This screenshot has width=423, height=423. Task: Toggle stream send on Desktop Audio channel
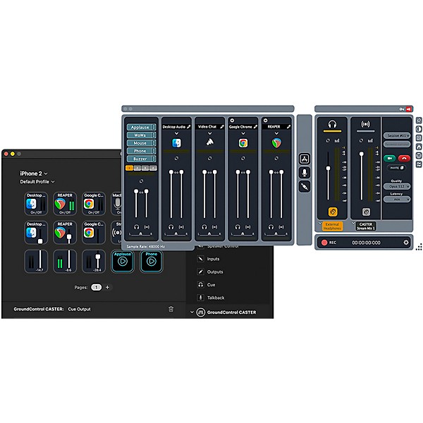point(181,227)
